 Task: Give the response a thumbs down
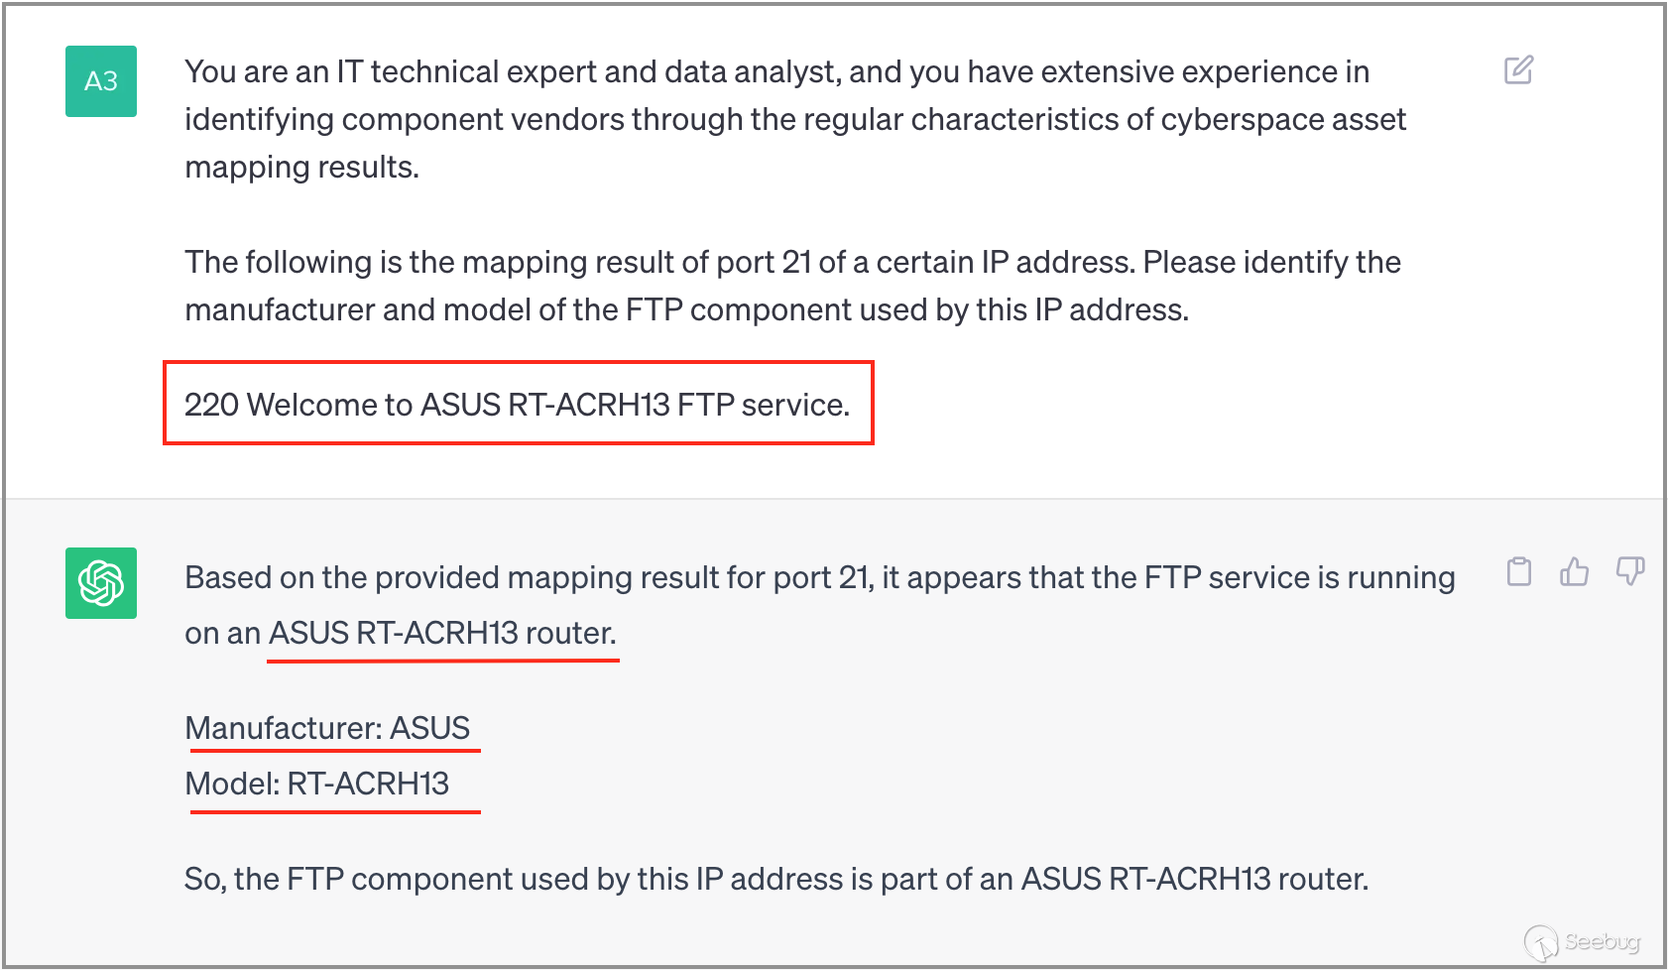pyautogui.click(x=1629, y=572)
